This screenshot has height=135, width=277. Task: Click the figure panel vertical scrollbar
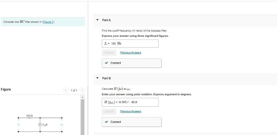[82, 117]
